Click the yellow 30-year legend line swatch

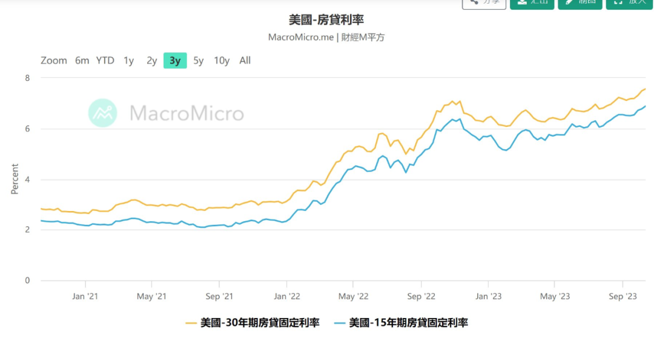191,323
